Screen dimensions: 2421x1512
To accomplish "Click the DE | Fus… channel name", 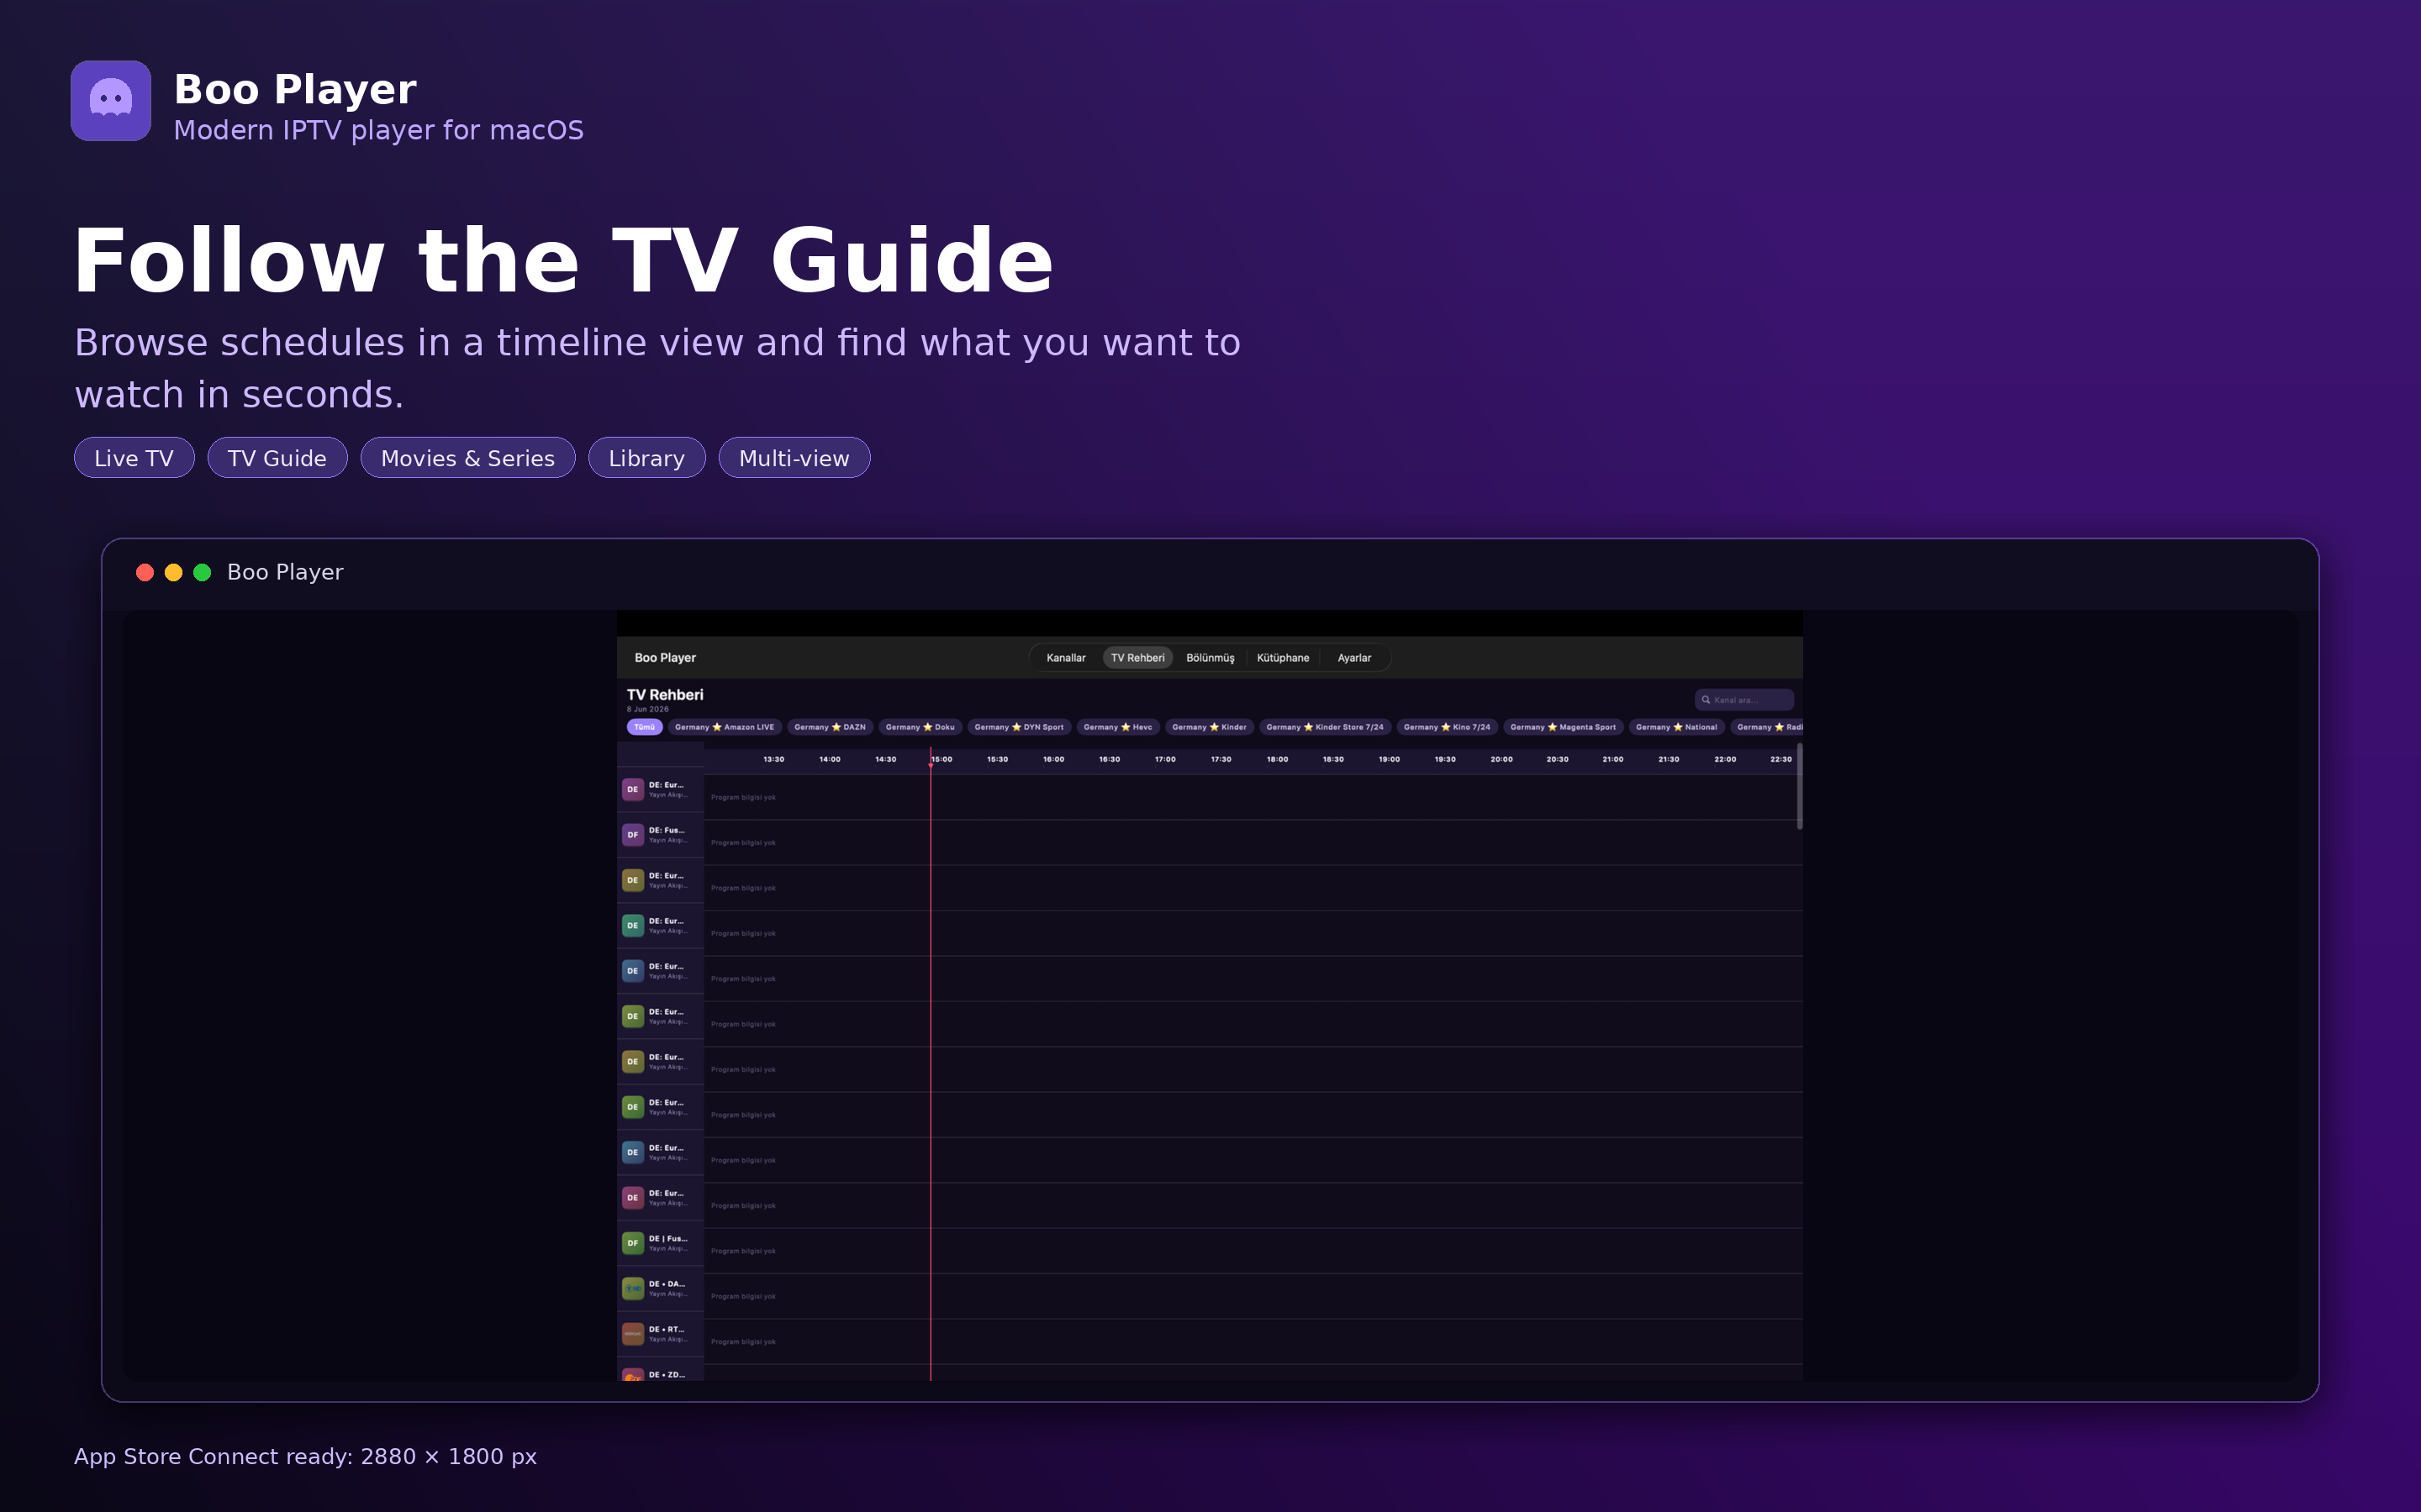I will click(668, 1239).
